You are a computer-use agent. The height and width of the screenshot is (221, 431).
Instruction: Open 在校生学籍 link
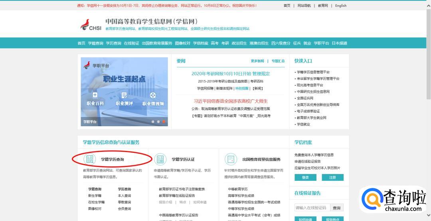coord(97,202)
